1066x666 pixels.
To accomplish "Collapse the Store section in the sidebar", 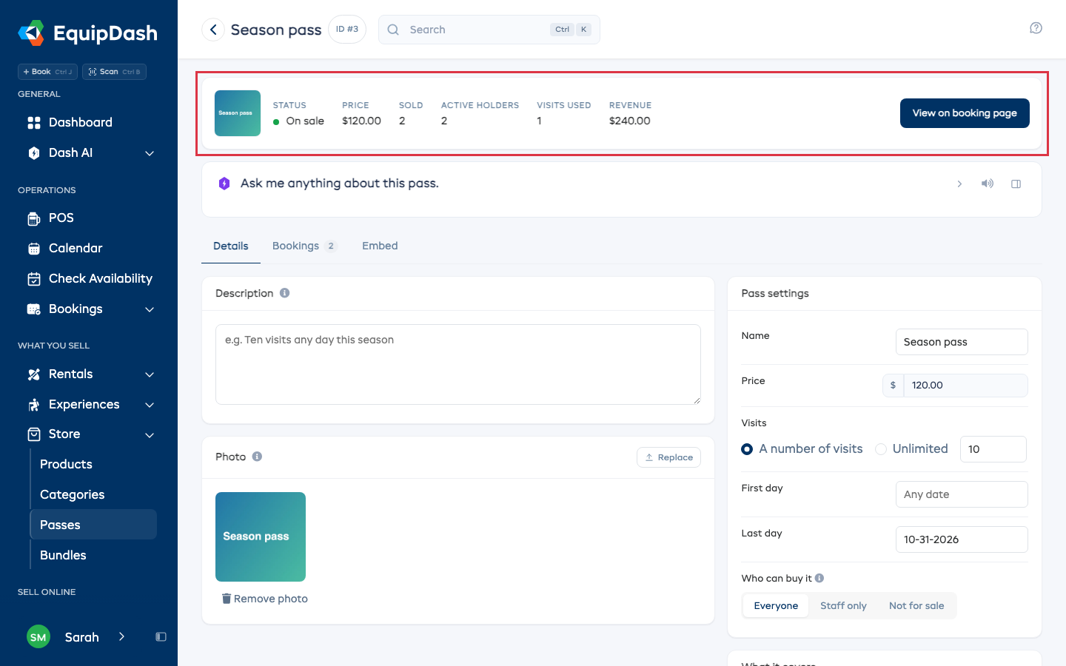I will [x=150, y=434].
